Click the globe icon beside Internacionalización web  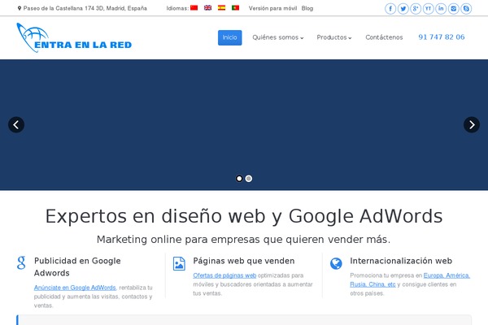click(x=336, y=263)
